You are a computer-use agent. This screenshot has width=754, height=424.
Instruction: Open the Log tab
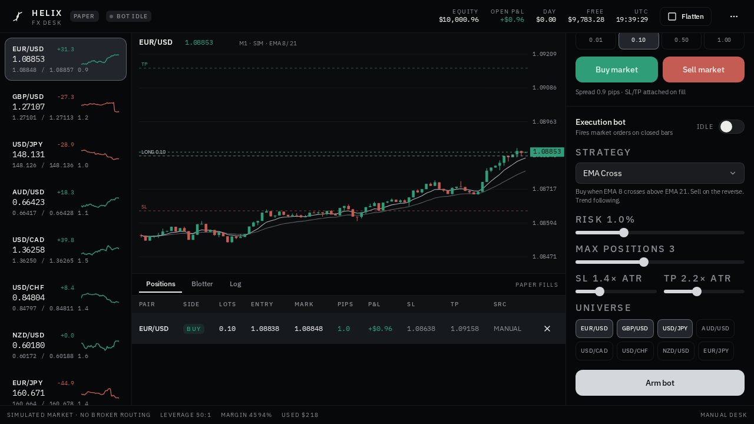pyautogui.click(x=236, y=284)
